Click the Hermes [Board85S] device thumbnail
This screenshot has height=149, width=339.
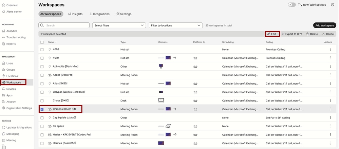[x=161, y=143]
